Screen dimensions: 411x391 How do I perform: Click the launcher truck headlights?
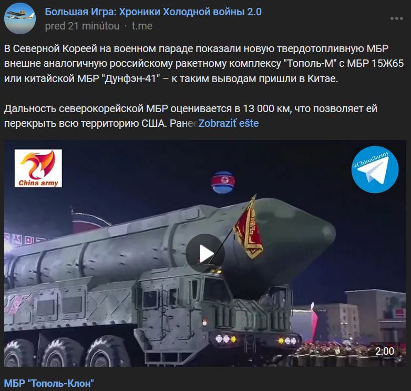(255, 340)
